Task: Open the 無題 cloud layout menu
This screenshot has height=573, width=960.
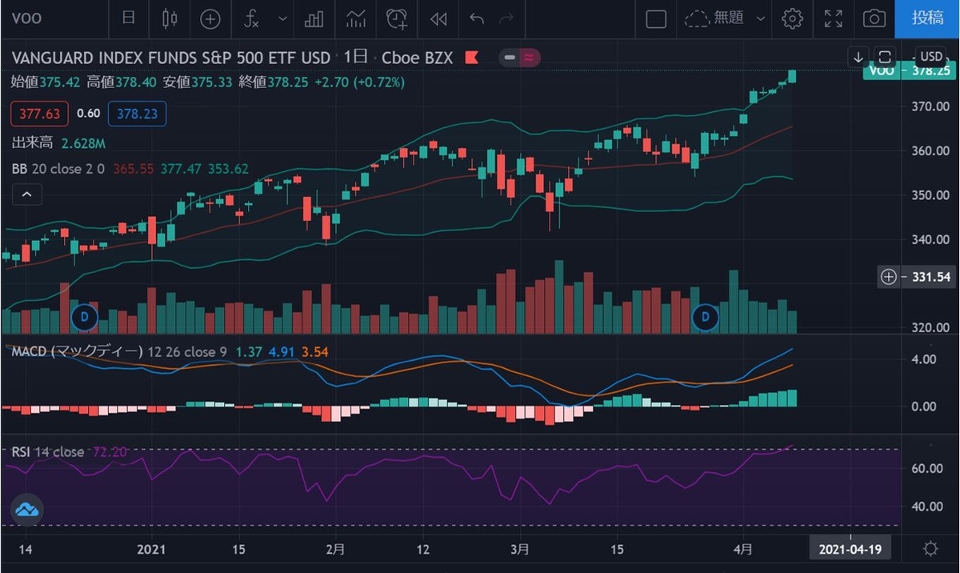Action: 726,18
